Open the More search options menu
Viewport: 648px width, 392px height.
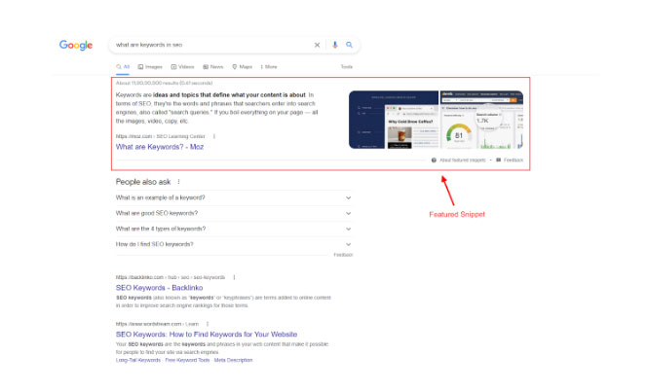coord(269,66)
